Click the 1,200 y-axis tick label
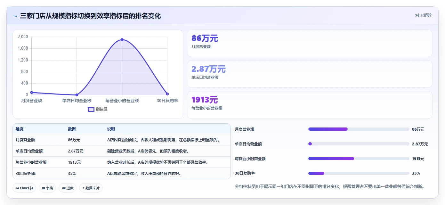Viewport: 445px width, 205px height. coord(23,60)
